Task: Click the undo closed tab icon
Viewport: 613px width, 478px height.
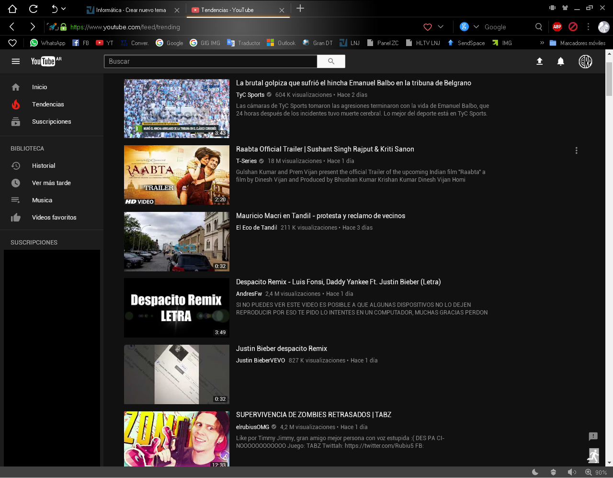Action: pos(54,9)
